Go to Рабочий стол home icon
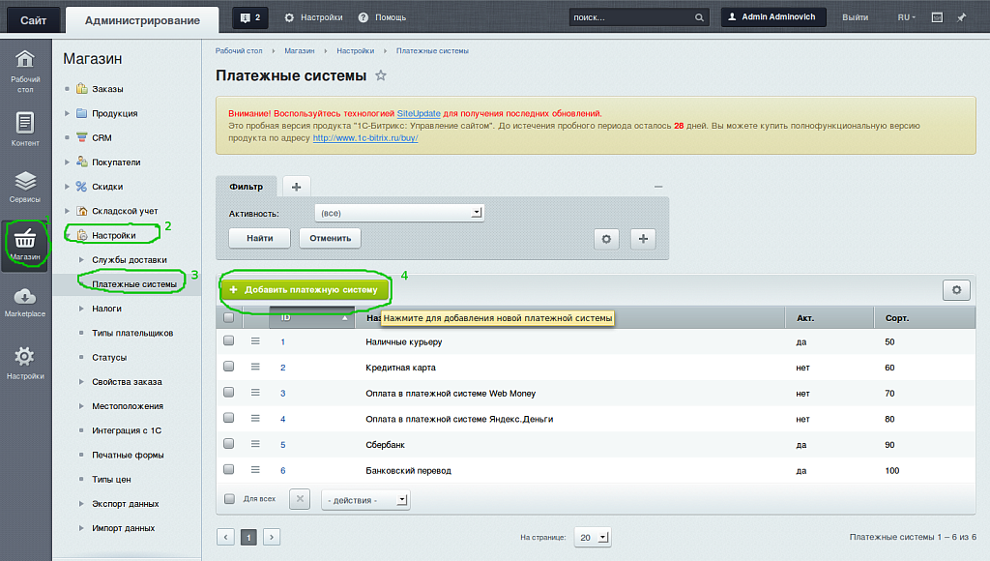Image resolution: width=990 pixels, height=561 pixels. point(25,71)
